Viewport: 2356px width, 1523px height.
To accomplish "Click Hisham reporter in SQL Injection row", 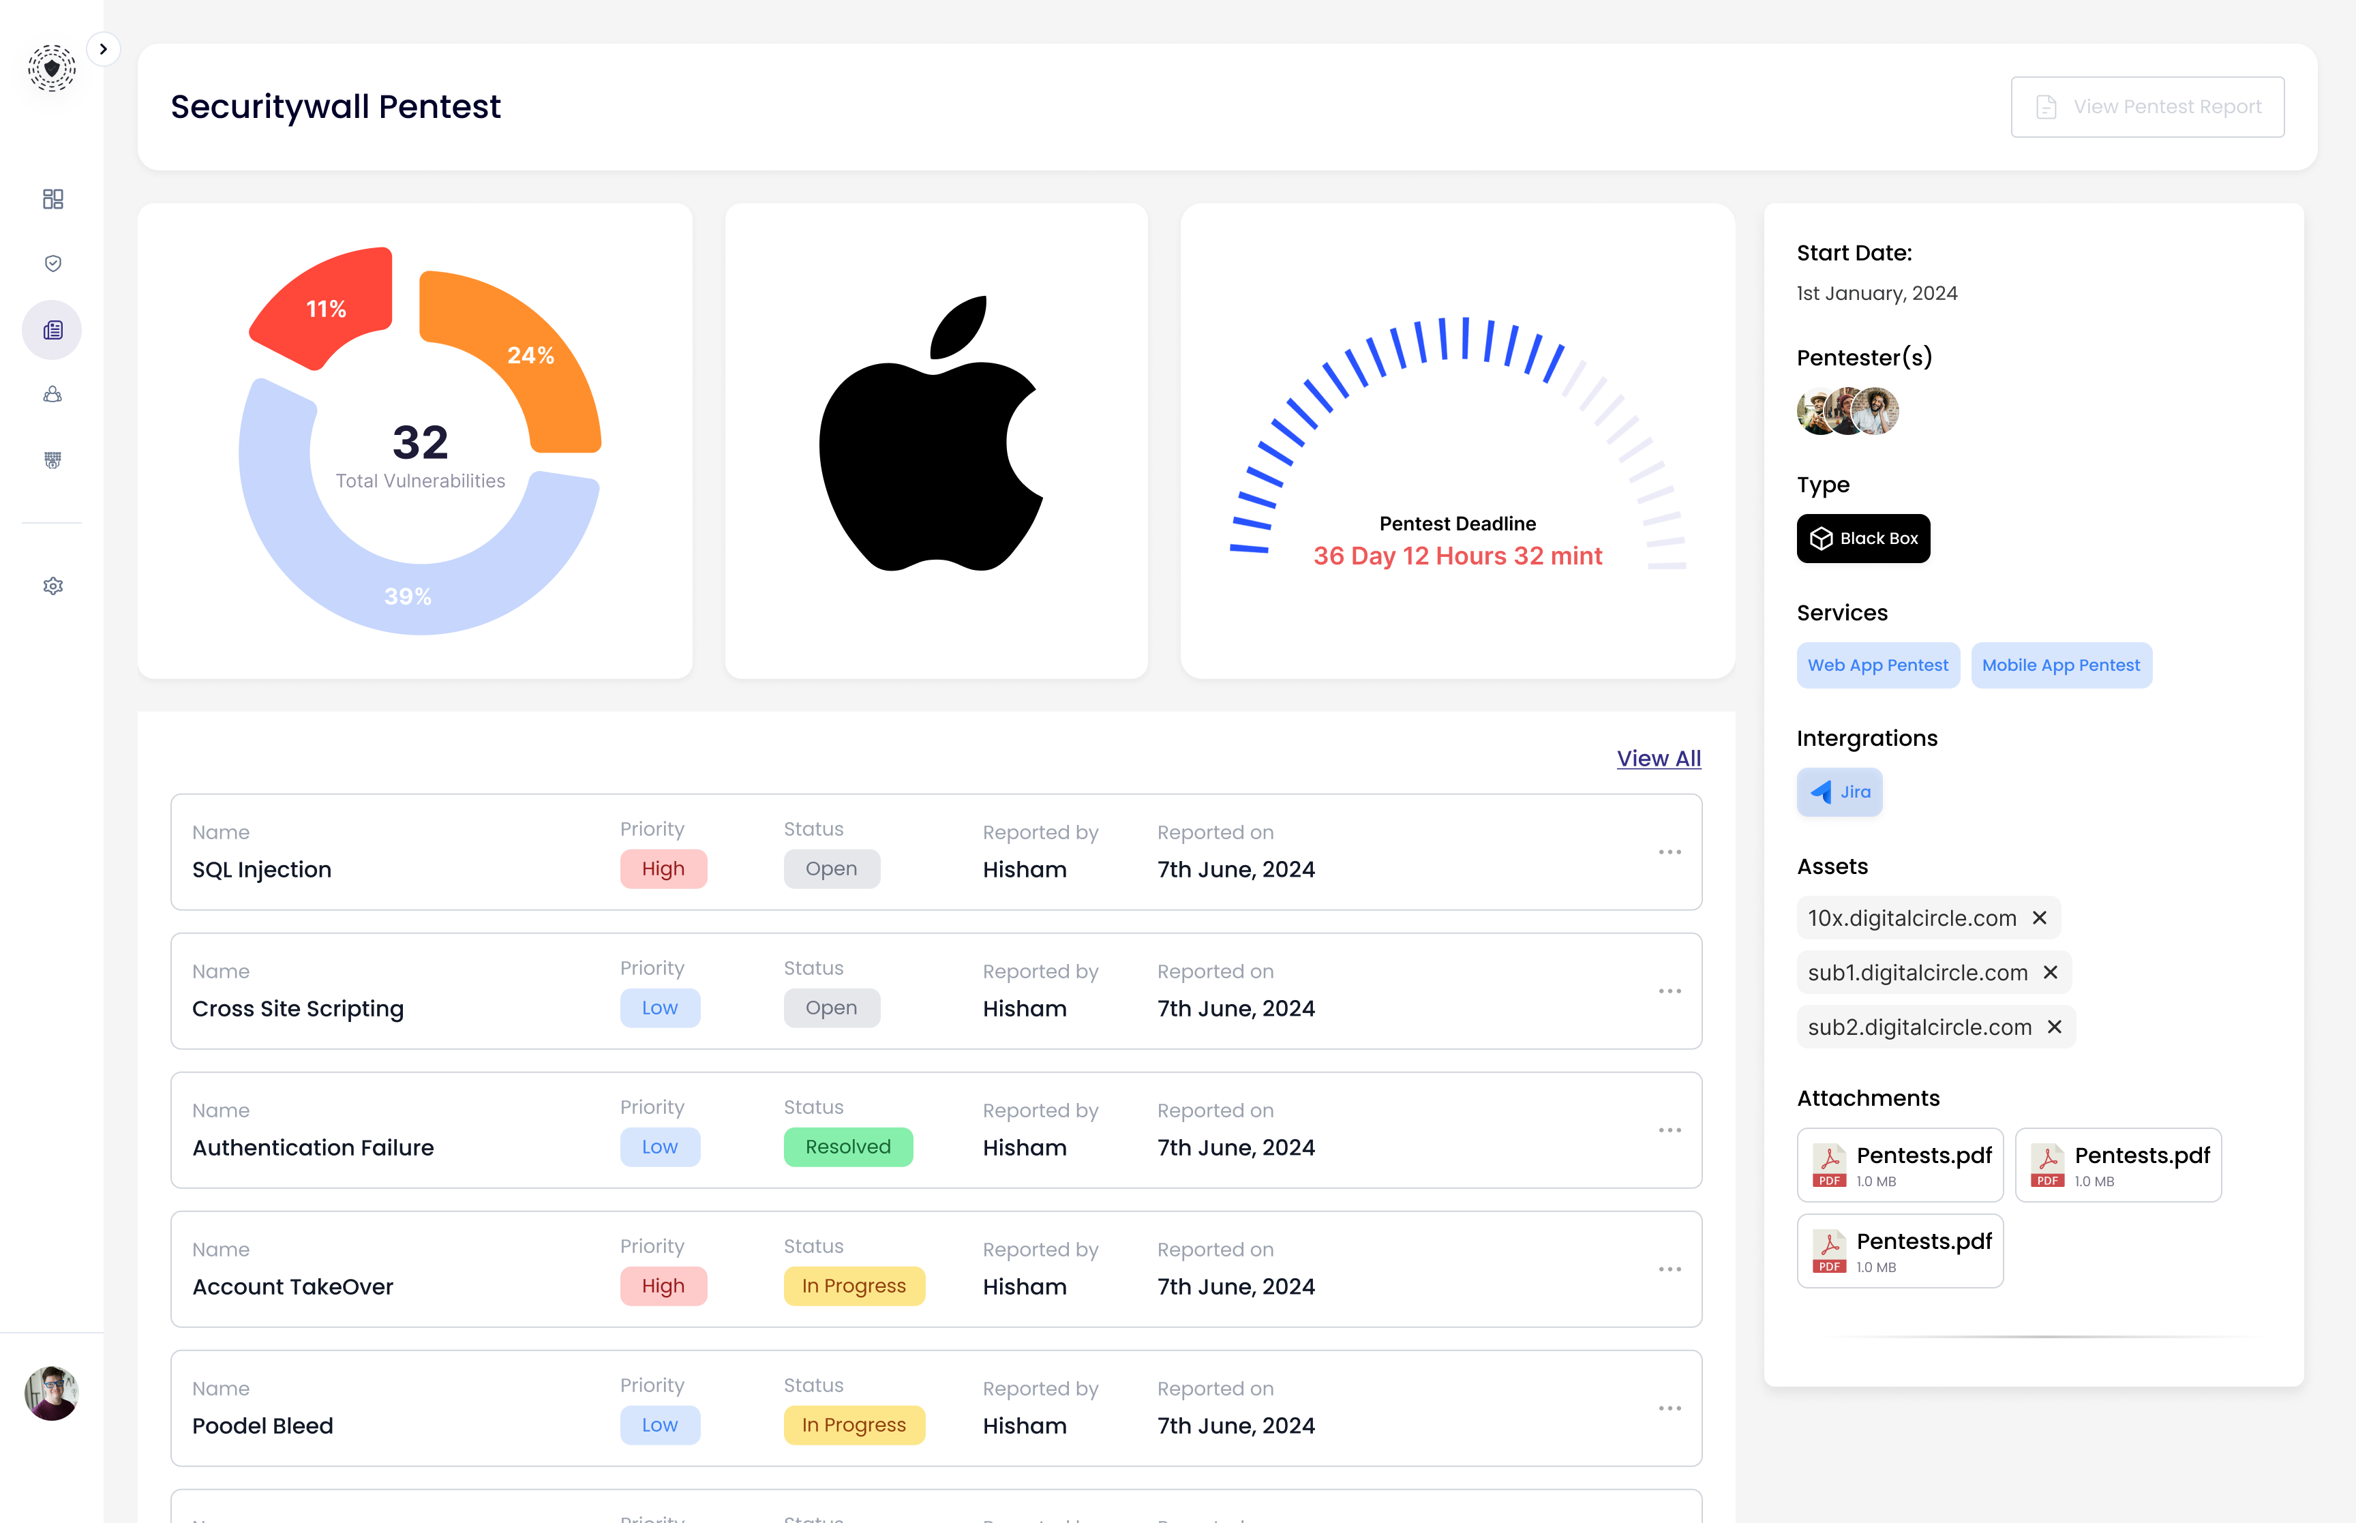I will (1024, 869).
